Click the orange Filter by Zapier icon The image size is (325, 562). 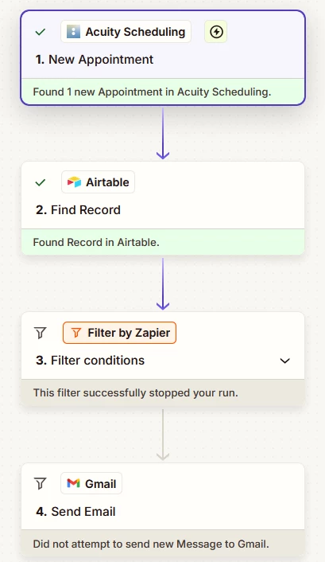75,333
